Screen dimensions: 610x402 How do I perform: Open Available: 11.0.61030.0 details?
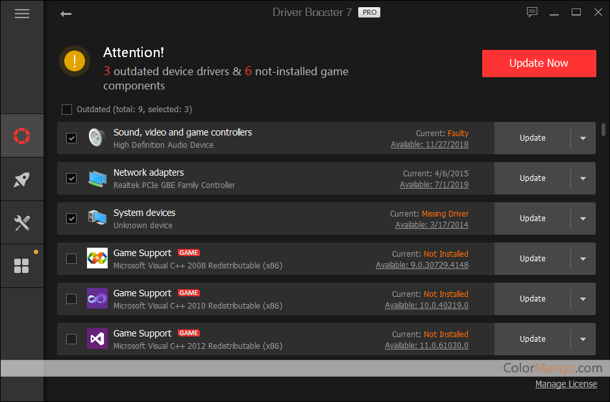click(x=427, y=345)
